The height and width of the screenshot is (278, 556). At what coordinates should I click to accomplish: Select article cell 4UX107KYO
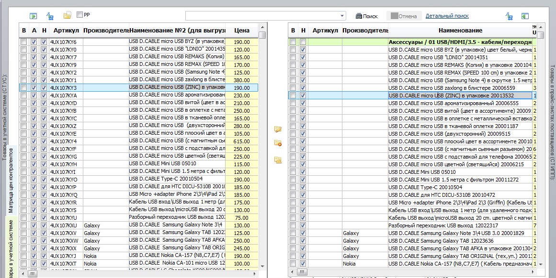[x=66, y=180]
